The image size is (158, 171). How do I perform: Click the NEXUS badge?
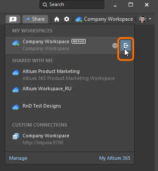[78, 41]
